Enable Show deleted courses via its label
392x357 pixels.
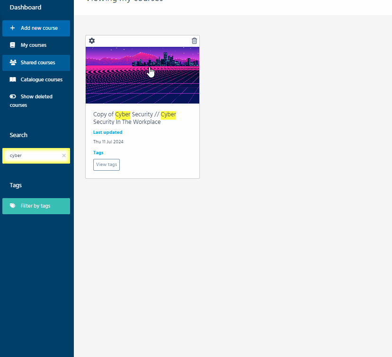pos(36,97)
